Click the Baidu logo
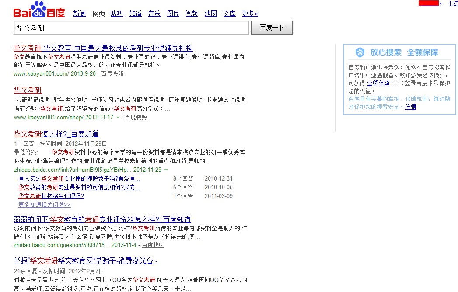The height and width of the screenshot is (292, 458). (x=39, y=10)
